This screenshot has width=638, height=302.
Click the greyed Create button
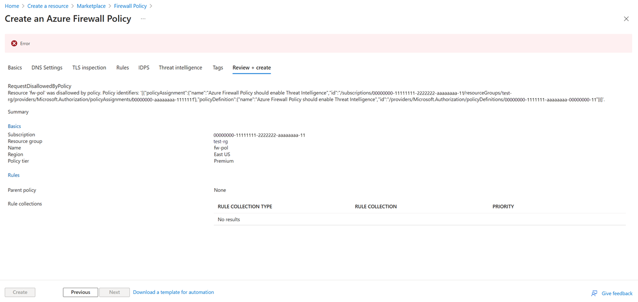point(20,292)
